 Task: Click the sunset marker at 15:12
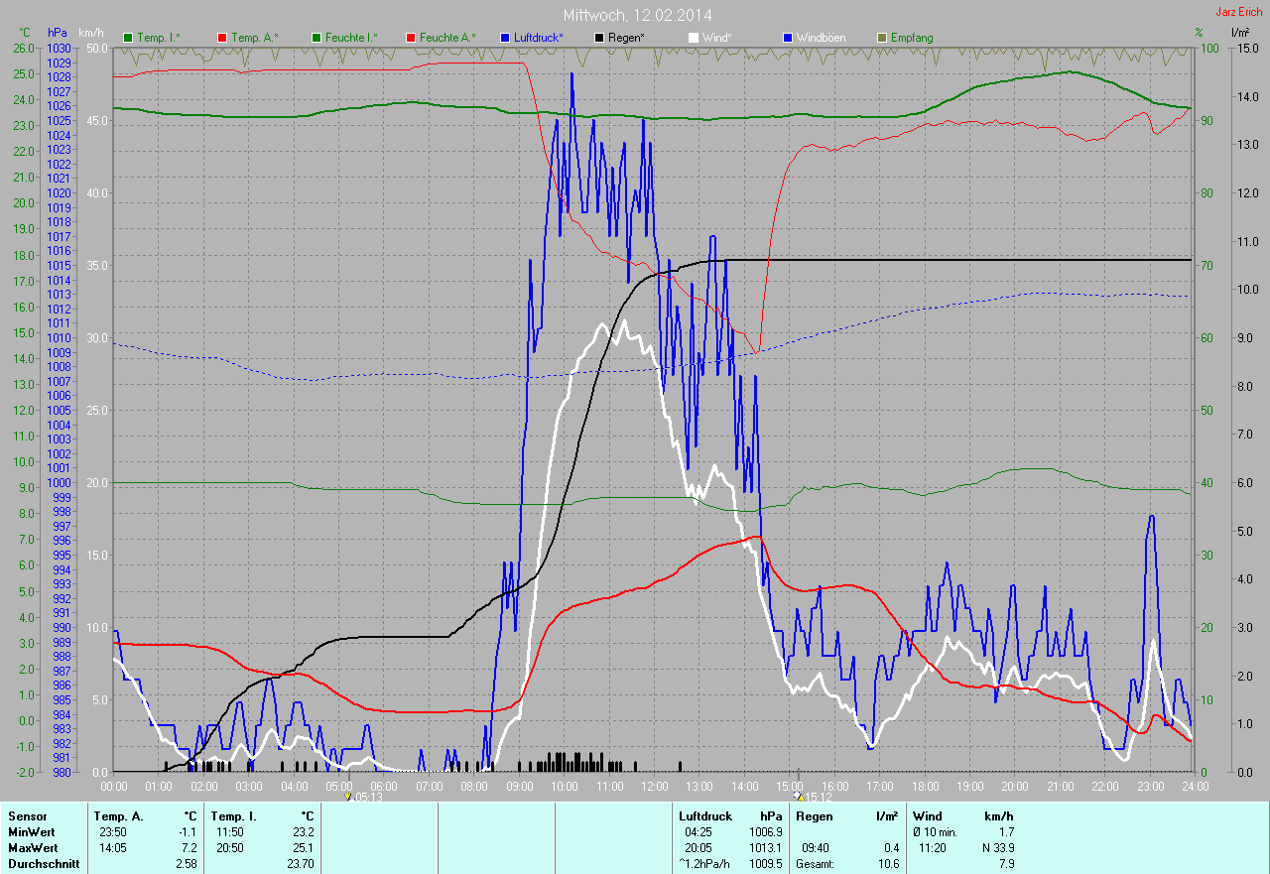[x=799, y=796]
